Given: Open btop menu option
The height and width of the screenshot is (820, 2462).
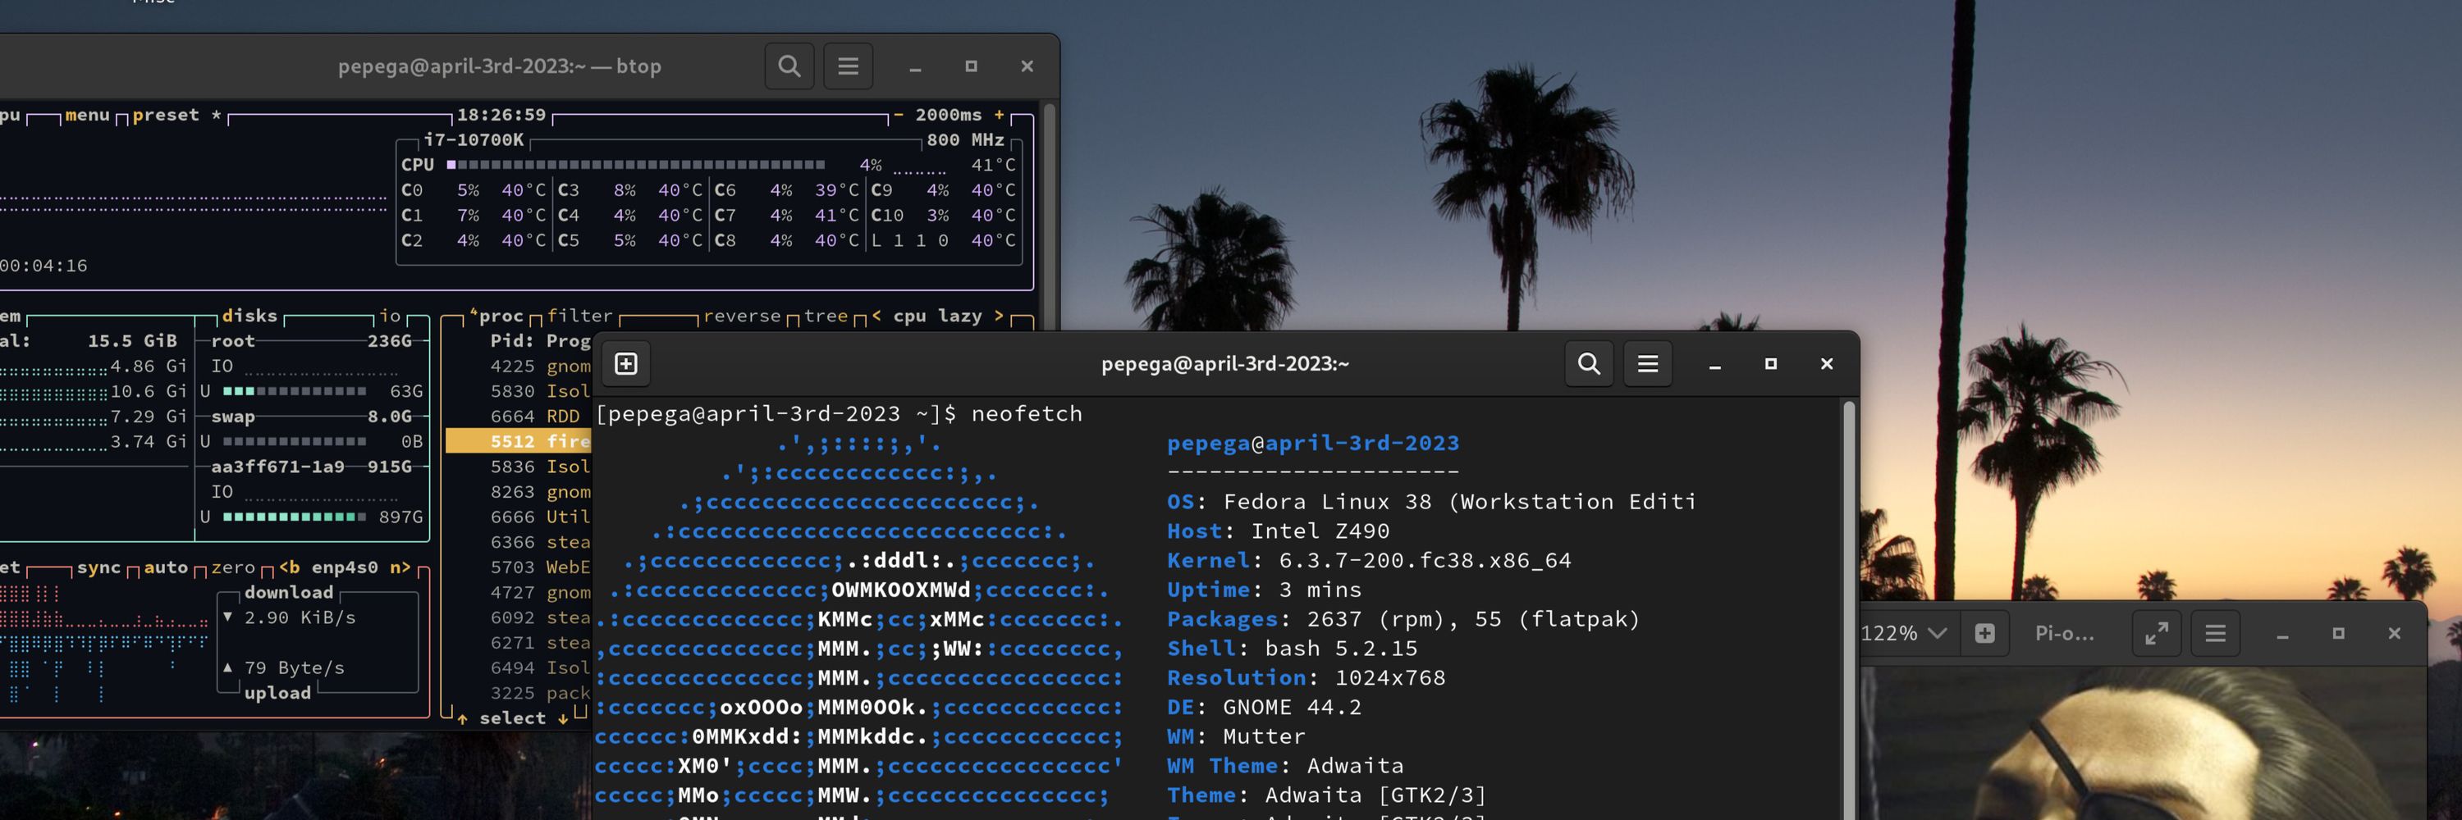Looking at the screenshot, I should coord(87,115).
